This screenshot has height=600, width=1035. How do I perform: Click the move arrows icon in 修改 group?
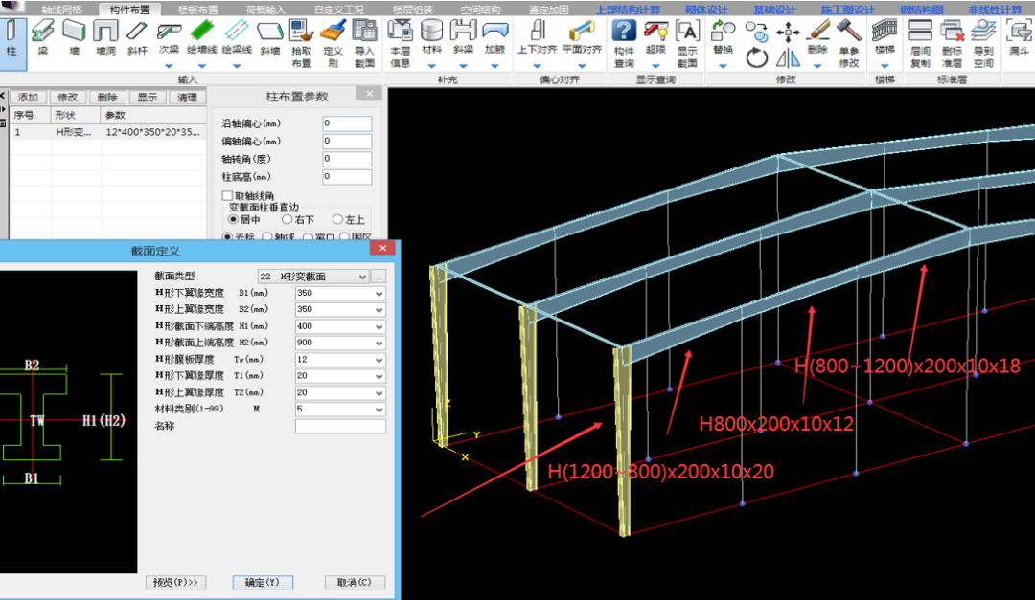(x=788, y=31)
